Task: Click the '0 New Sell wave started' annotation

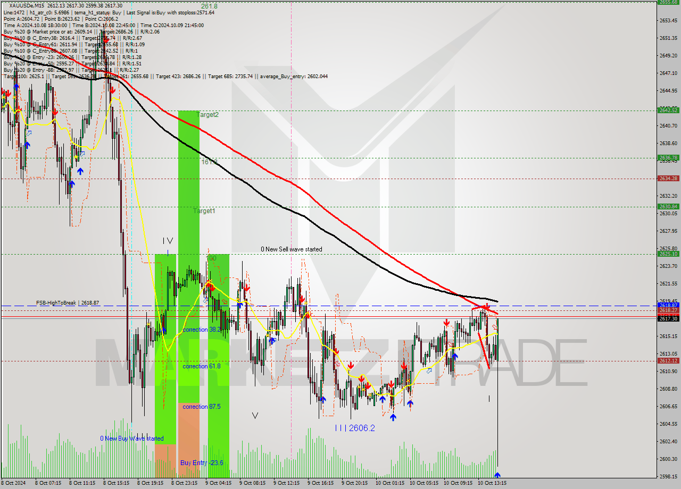Action: pyautogui.click(x=291, y=249)
